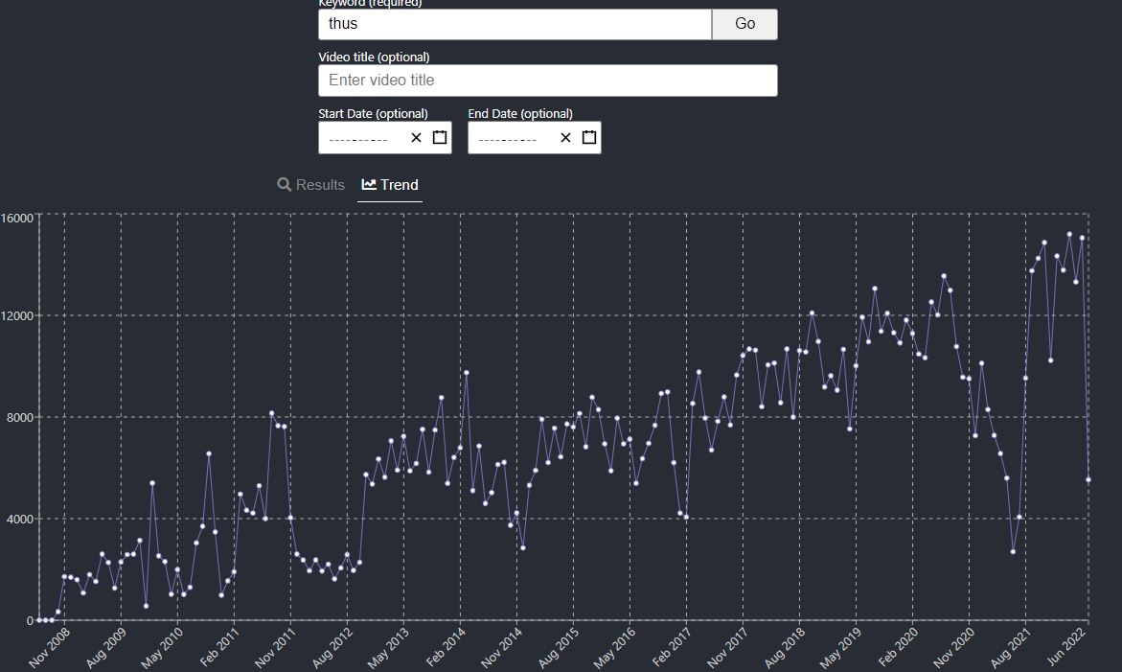The width and height of the screenshot is (1122, 672).
Task: Click the 8000 y-axis label
Action: [20, 417]
